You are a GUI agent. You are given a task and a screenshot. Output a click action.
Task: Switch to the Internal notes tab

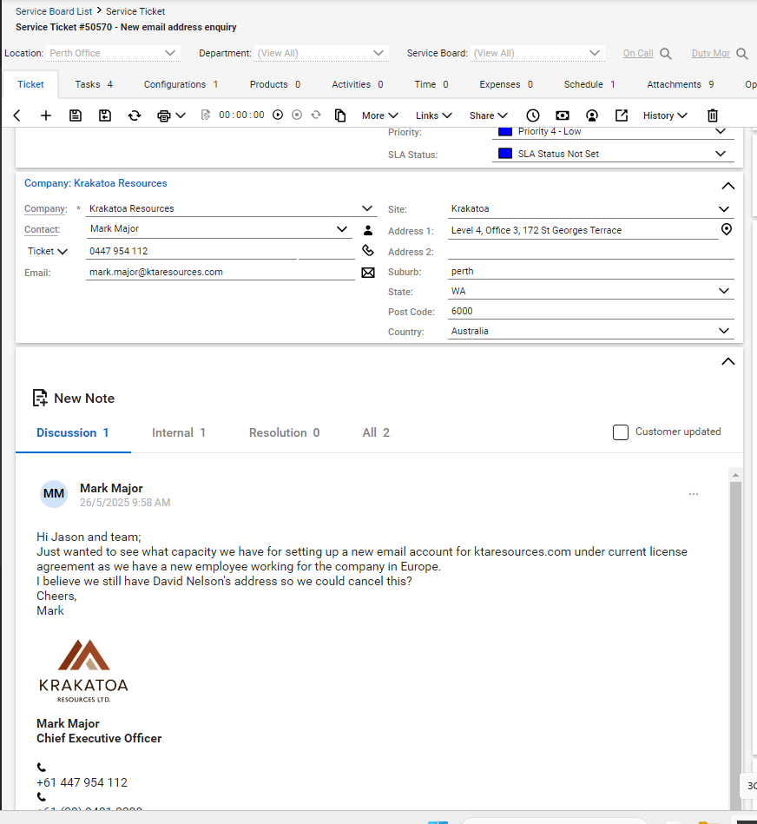179,433
